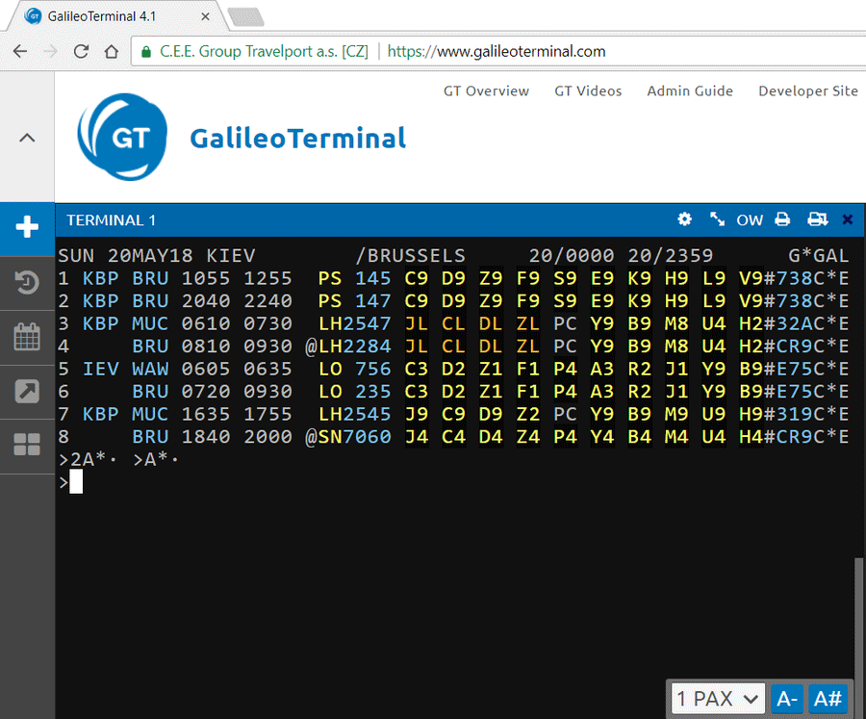This screenshot has width=866, height=719.
Task: Open the Admin Guide link
Action: (690, 91)
